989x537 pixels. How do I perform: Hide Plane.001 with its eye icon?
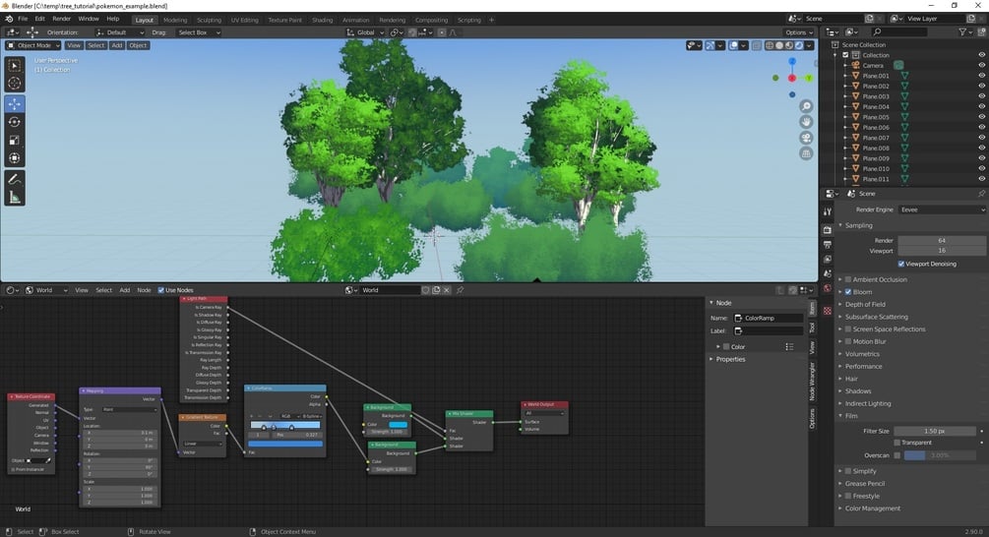tap(981, 76)
